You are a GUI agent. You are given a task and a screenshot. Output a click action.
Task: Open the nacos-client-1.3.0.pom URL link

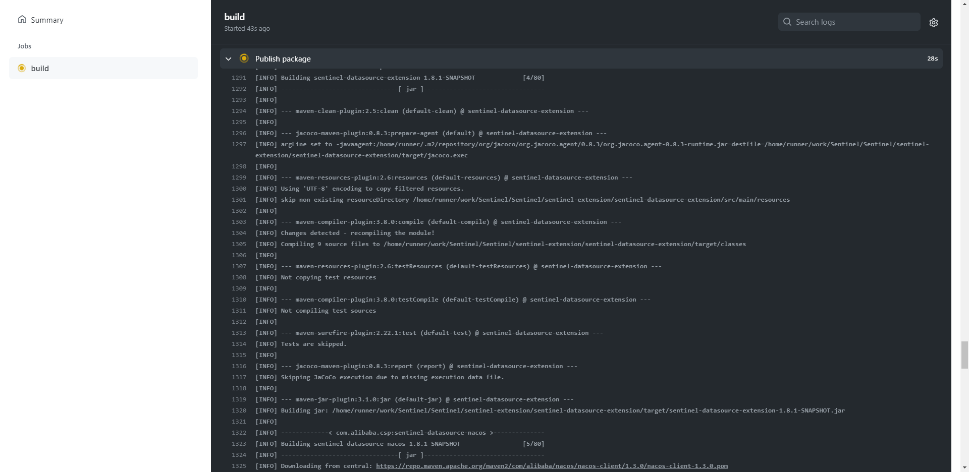click(x=552, y=466)
